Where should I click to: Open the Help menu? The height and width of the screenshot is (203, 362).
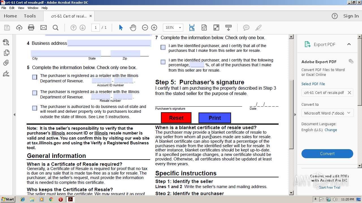45,8
